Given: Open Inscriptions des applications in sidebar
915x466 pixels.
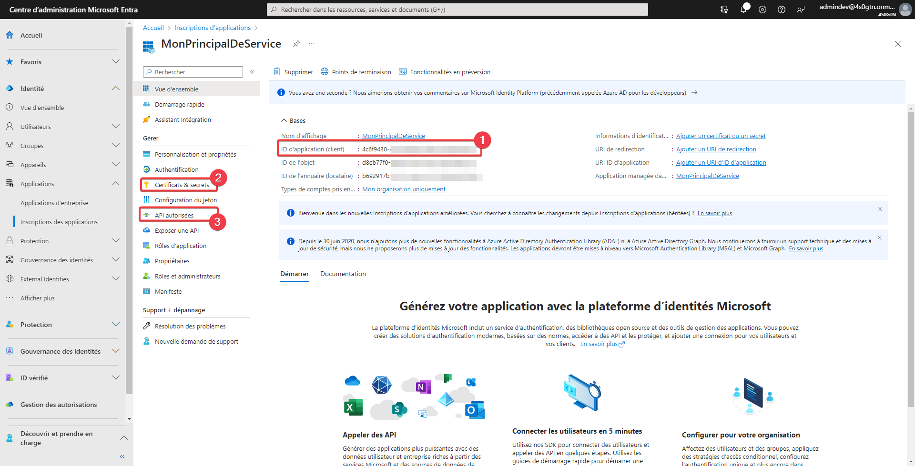Looking at the screenshot, I should [x=59, y=222].
